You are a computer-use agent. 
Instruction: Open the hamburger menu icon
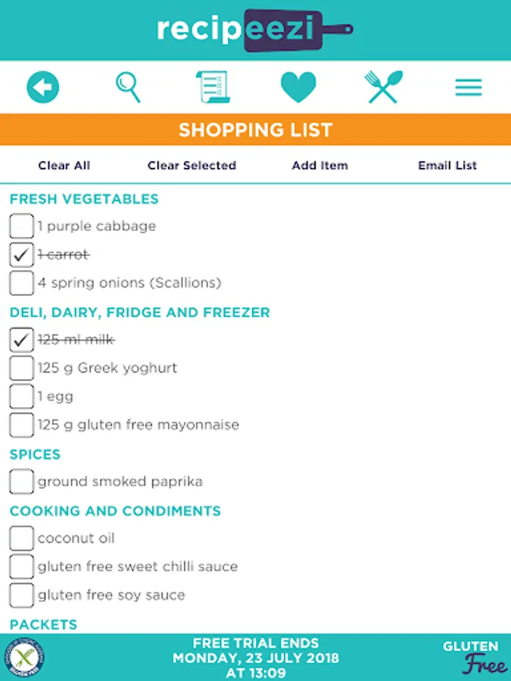[x=469, y=88]
